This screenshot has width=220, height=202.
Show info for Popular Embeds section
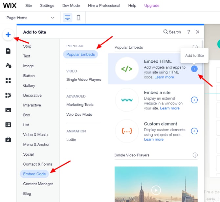click(195, 47)
